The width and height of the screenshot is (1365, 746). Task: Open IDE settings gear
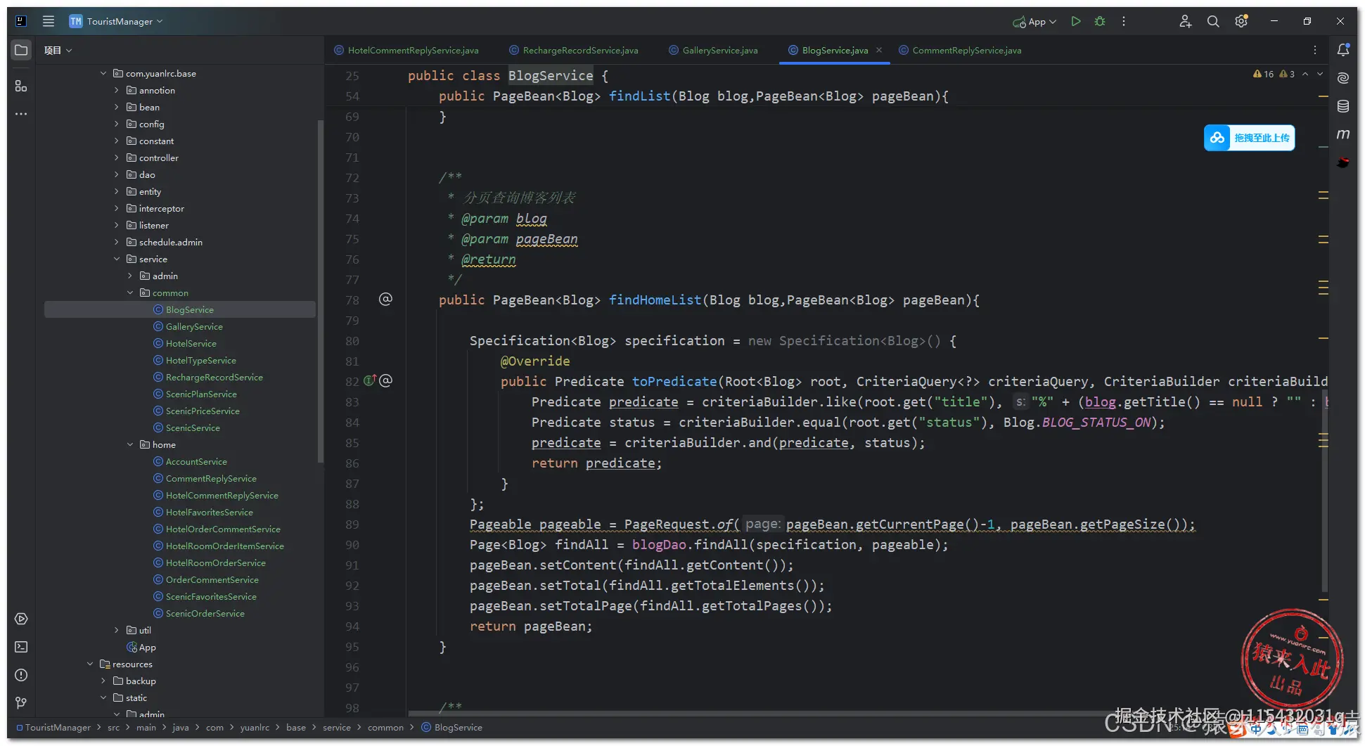point(1241,21)
